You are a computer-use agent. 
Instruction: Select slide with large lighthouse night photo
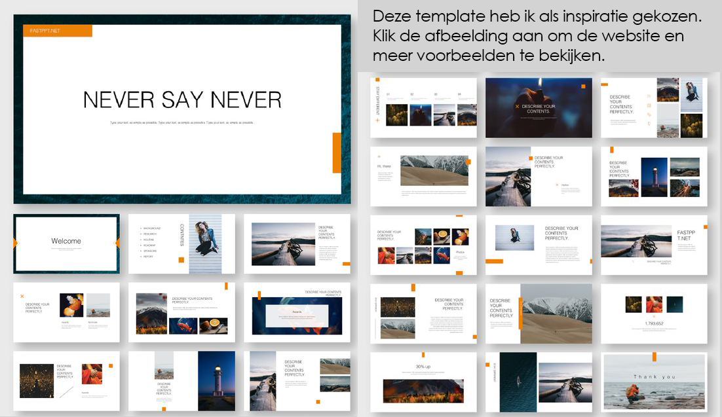pyautogui.click(x=181, y=381)
